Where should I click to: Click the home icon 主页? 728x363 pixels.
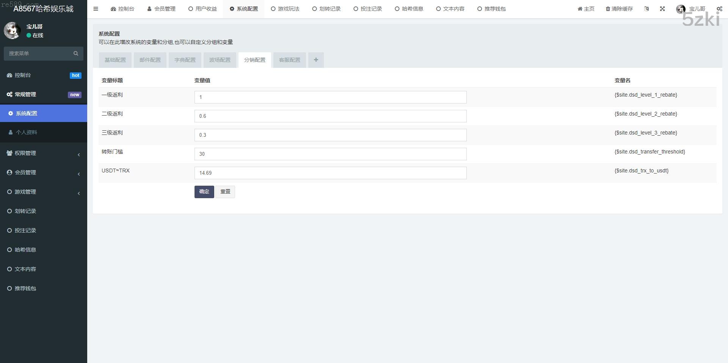click(x=580, y=9)
